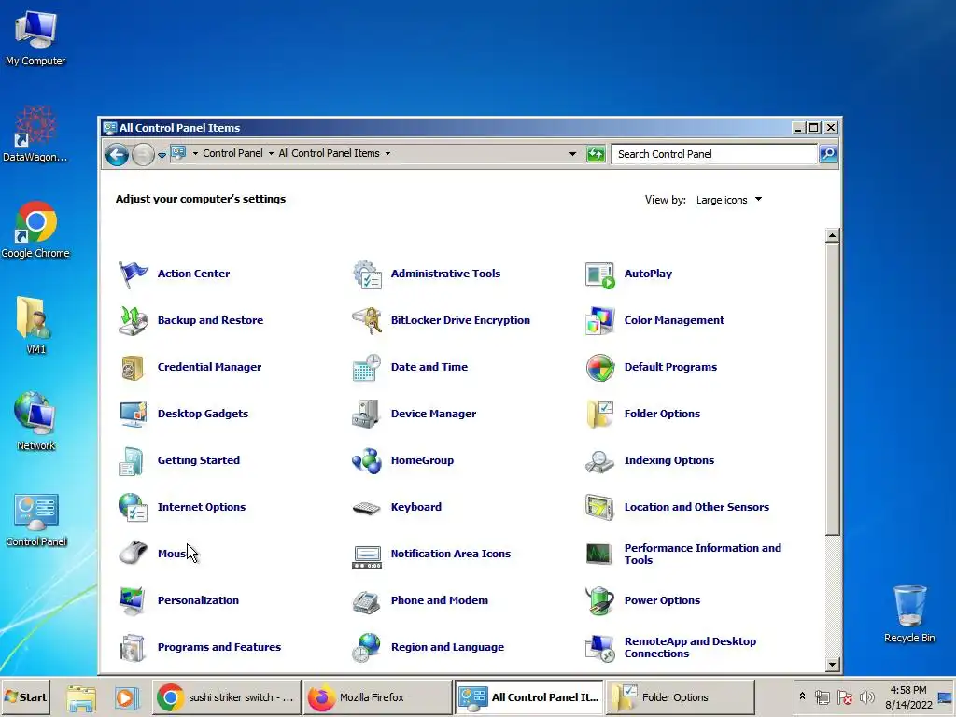956x717 pixels.
Task: Click the green Refresh button
Action: click(x=596, y=154)
